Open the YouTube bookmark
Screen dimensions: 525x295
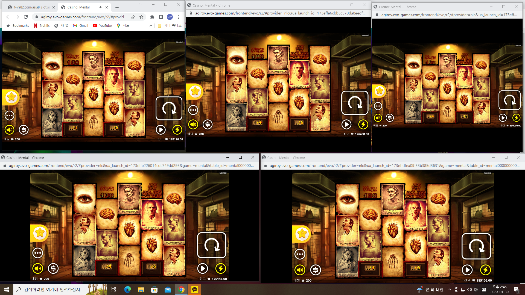[x=102, y=26]
